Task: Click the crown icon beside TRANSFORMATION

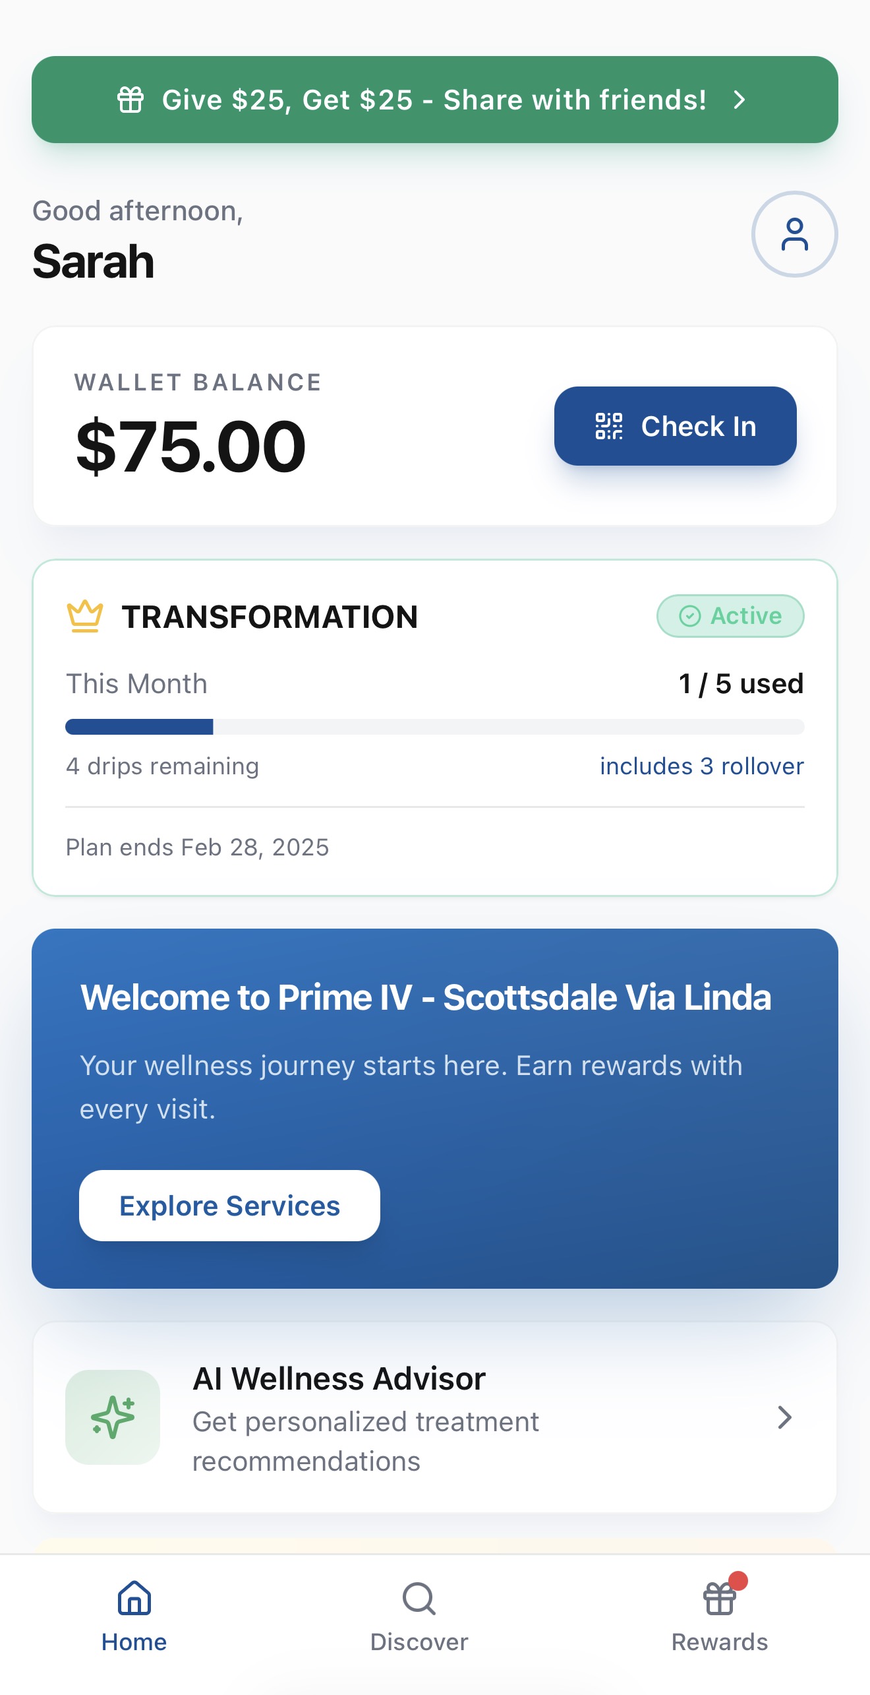Action: click(85, 617)
